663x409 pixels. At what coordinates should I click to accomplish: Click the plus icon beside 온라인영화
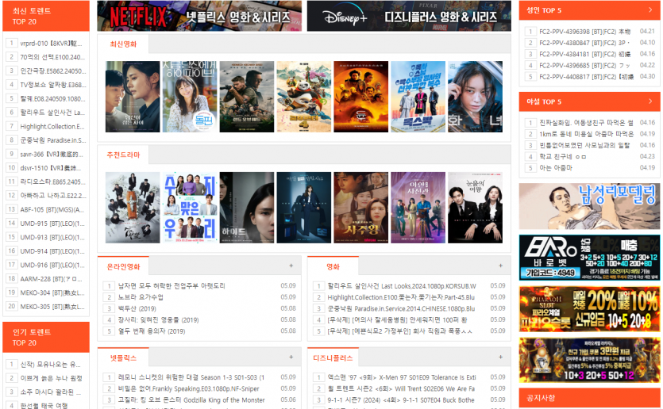coord(291,266)
